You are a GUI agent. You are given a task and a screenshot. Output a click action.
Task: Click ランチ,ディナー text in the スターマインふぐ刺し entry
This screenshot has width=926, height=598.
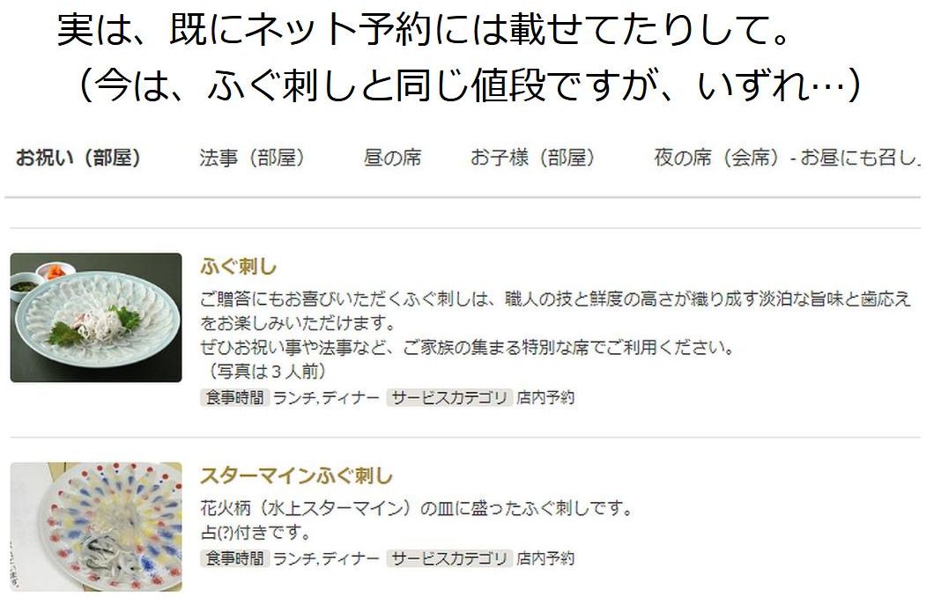(327, 558)
